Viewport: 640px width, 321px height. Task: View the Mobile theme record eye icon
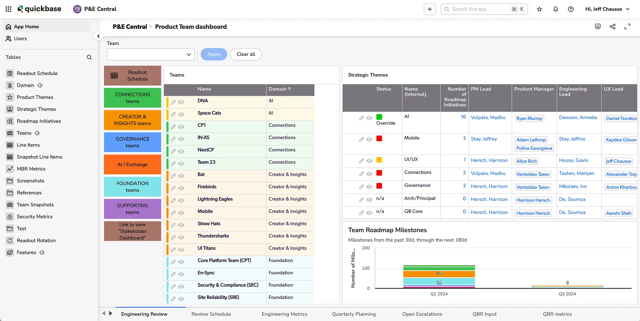[369, 139]
